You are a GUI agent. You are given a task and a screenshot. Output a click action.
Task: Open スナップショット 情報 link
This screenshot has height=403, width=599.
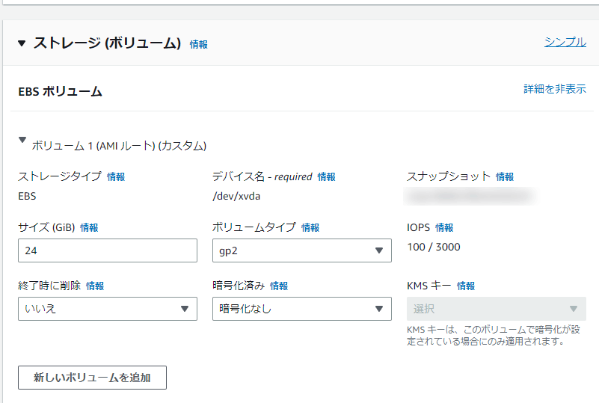coord(505,177)
